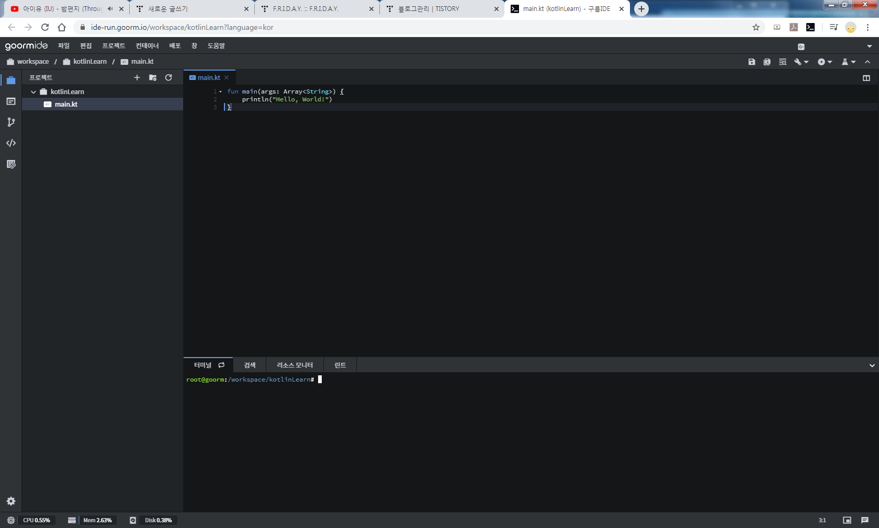879x528 pixels.
Task: Open the second left-sidebar panel icon
Action: pos(11,101)
